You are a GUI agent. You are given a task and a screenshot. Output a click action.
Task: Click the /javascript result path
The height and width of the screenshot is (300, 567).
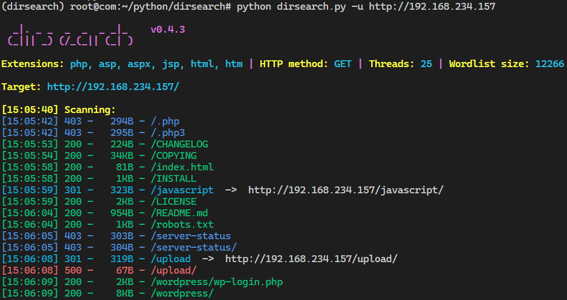182,190
